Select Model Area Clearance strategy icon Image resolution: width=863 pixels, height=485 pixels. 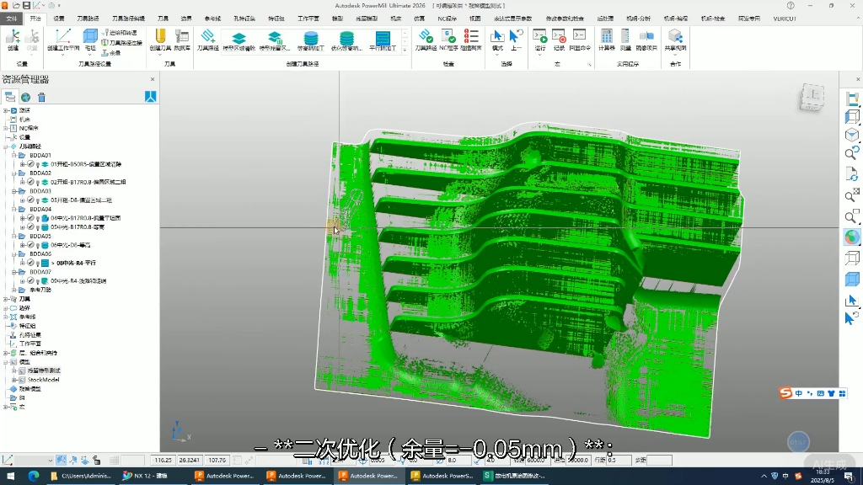[x=239, y=37]
